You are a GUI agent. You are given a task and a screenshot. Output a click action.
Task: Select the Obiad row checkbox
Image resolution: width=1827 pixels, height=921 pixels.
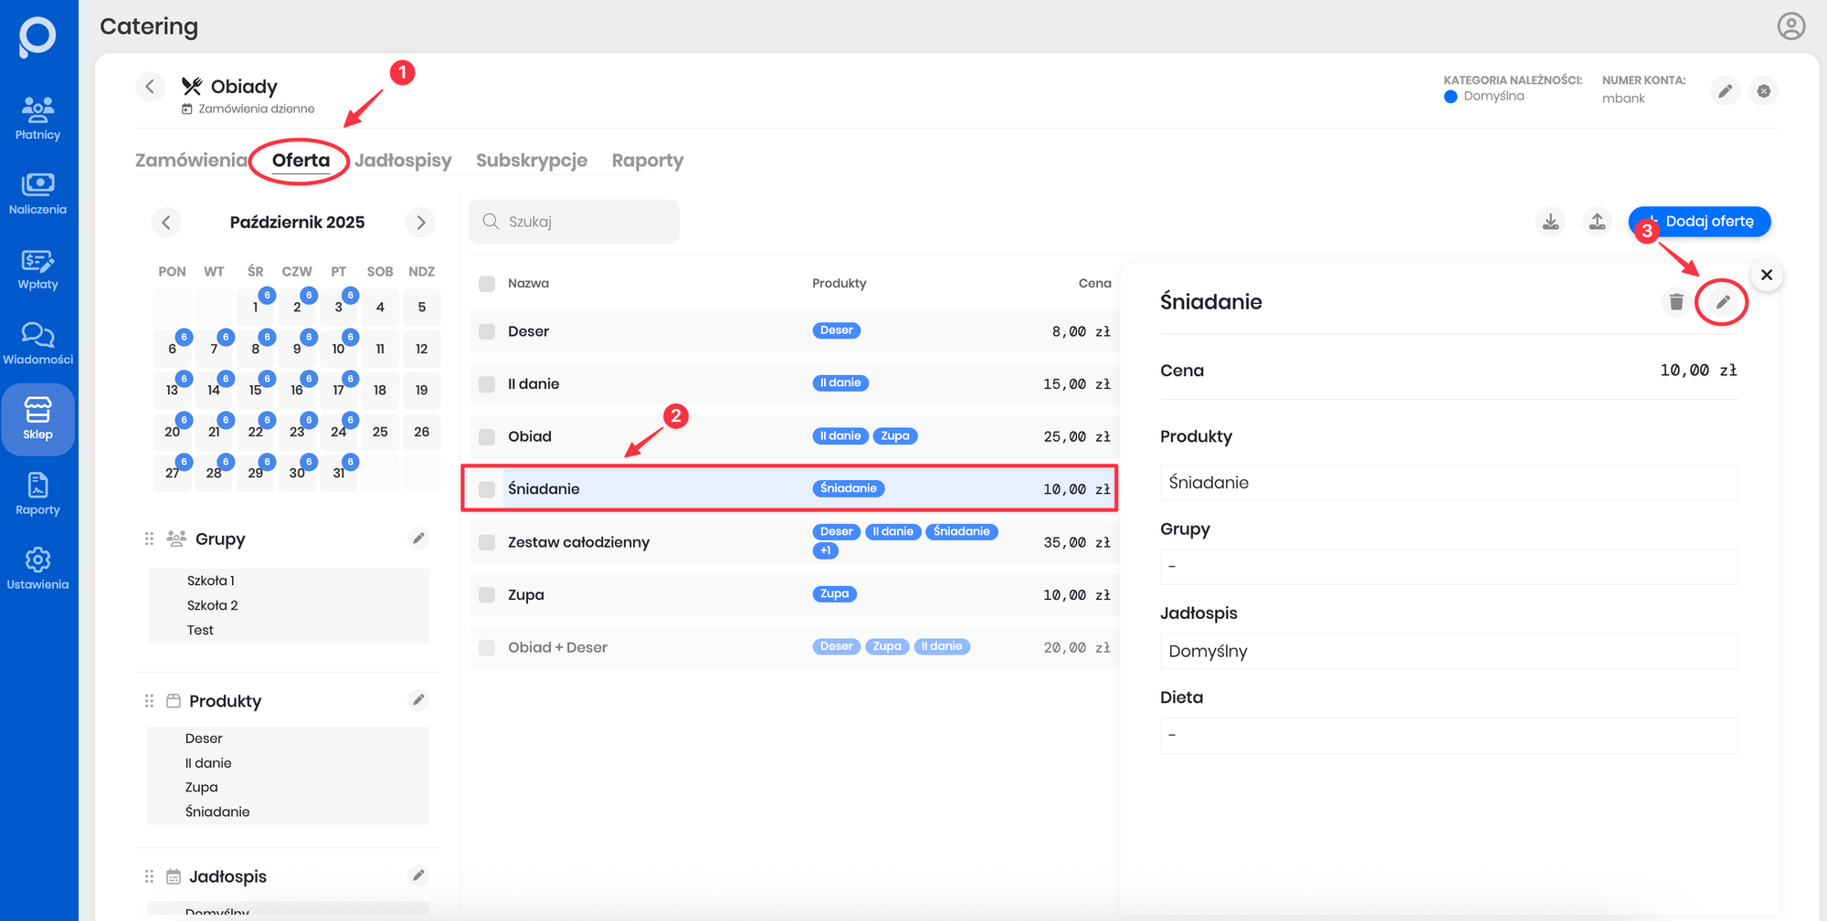(487, 436)
